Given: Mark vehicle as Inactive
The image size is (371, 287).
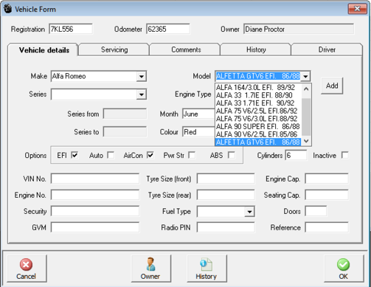Looking at the screenshot, I should point(345,155).
